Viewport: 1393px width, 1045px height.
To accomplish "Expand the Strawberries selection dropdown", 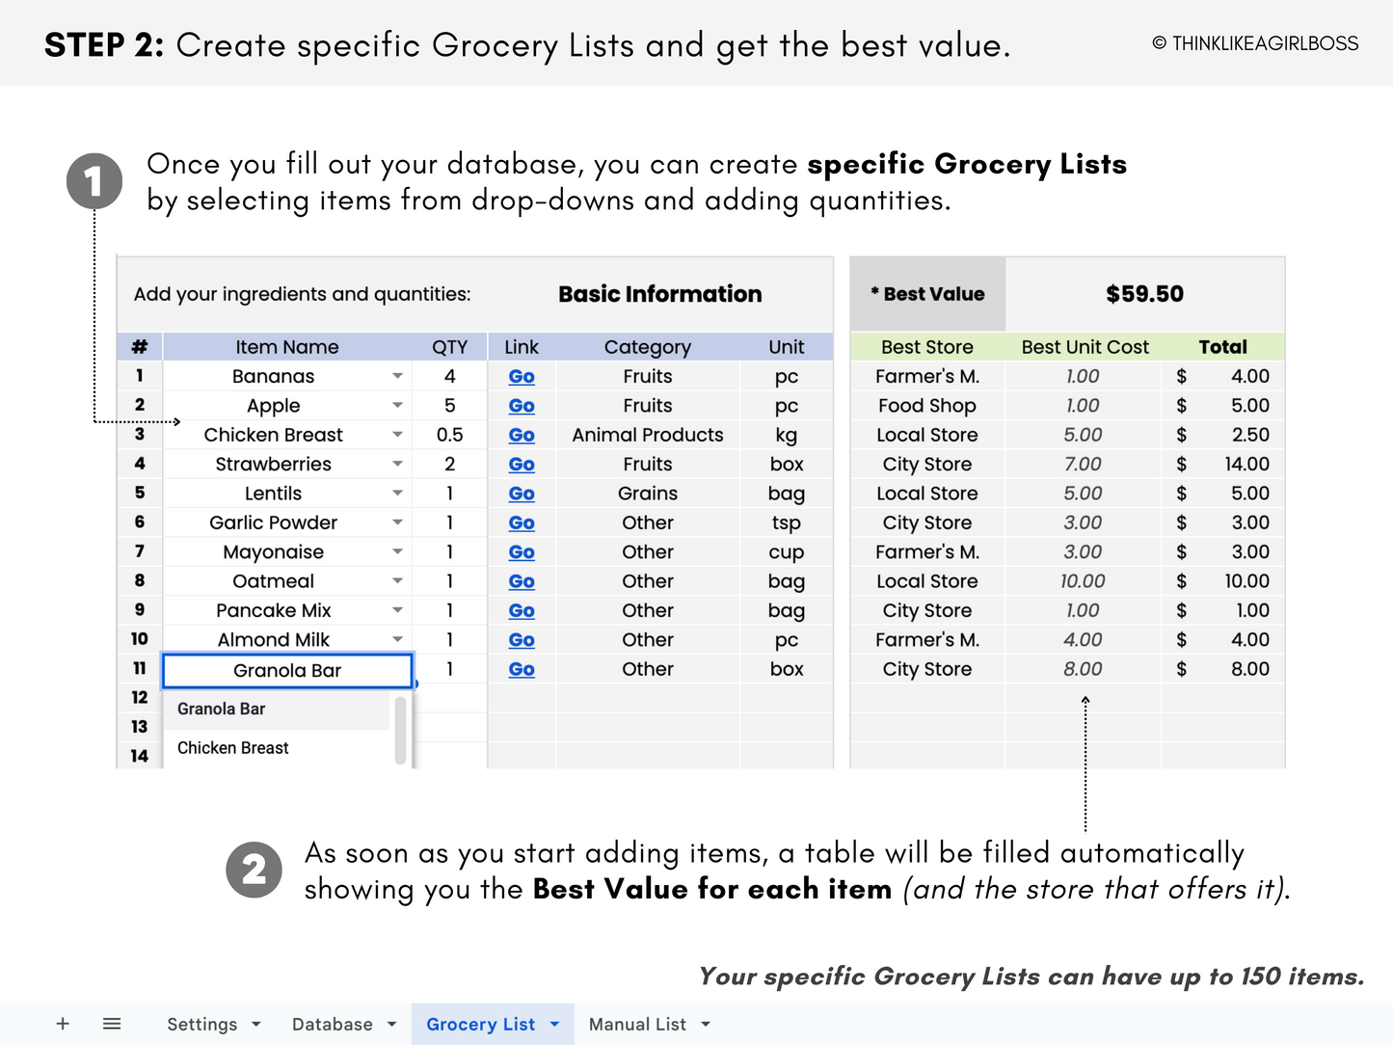I will (x=397, y=464).
